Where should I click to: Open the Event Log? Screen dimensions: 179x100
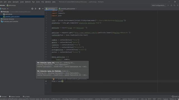pyautogui.click(x=175, y=97)
